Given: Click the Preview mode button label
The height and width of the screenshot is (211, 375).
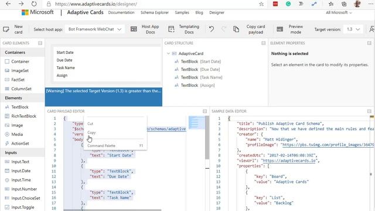Looking at the screenshot, I should click(x=295, y=29).
